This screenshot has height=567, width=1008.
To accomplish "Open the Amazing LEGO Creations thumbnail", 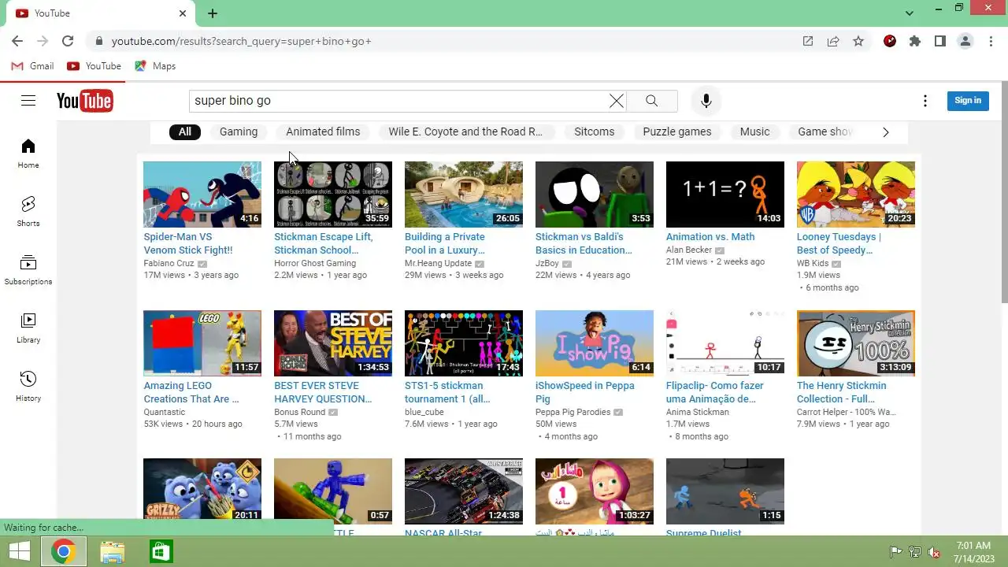I will tap(202, 343).
